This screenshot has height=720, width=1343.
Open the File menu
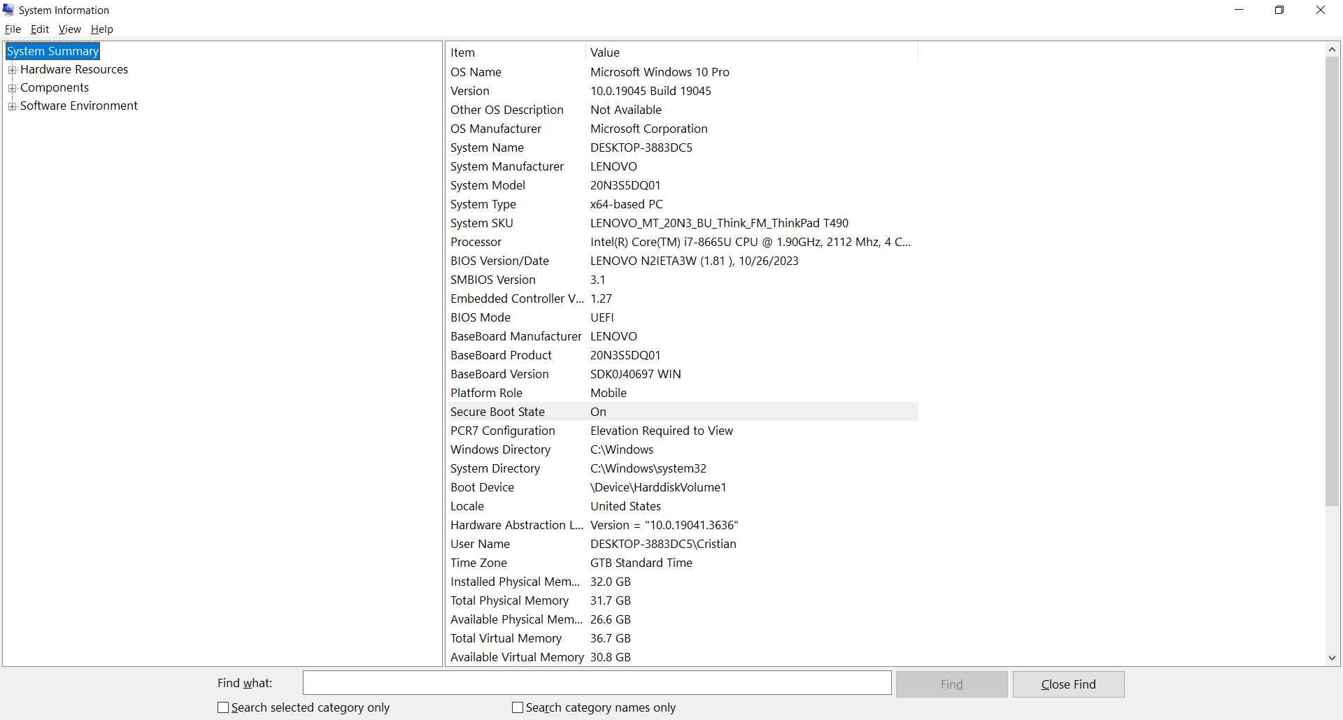(13, 29)
